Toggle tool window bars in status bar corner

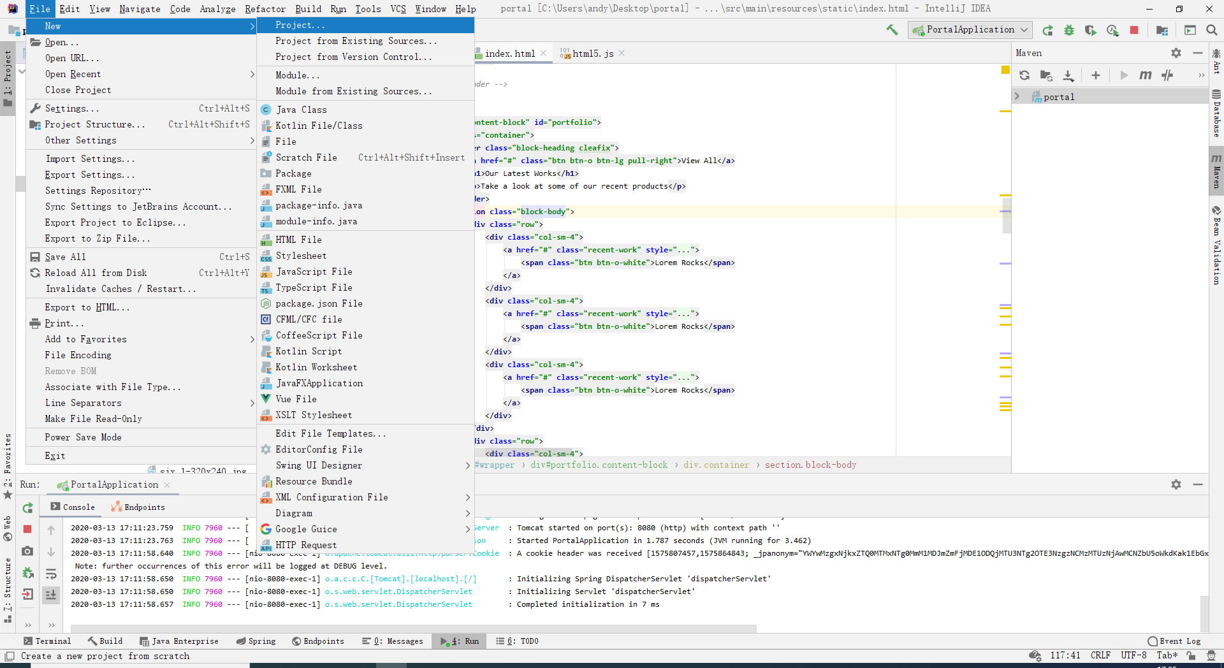[x=10, y=656]
